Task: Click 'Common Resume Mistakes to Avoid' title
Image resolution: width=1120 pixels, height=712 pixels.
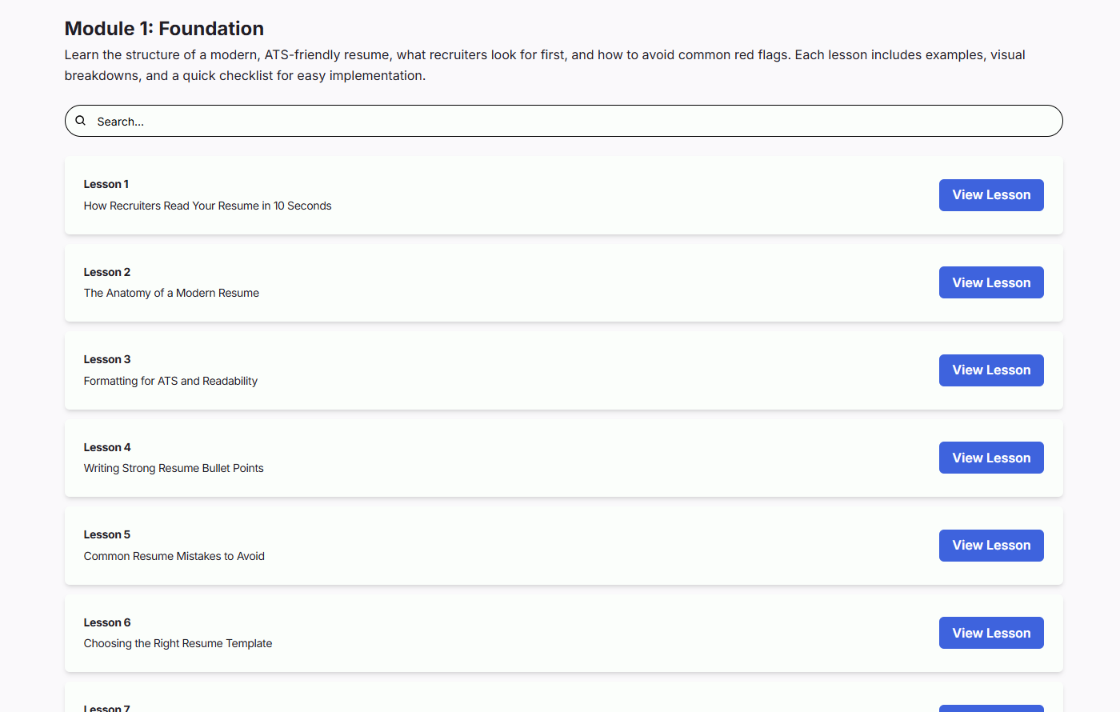Action: tap(174, 556)
